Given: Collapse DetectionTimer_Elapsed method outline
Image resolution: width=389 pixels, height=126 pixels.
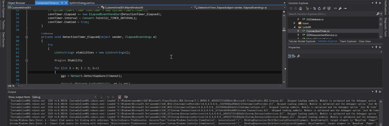Looking at the screenshot, I should [x=26, y=37].
